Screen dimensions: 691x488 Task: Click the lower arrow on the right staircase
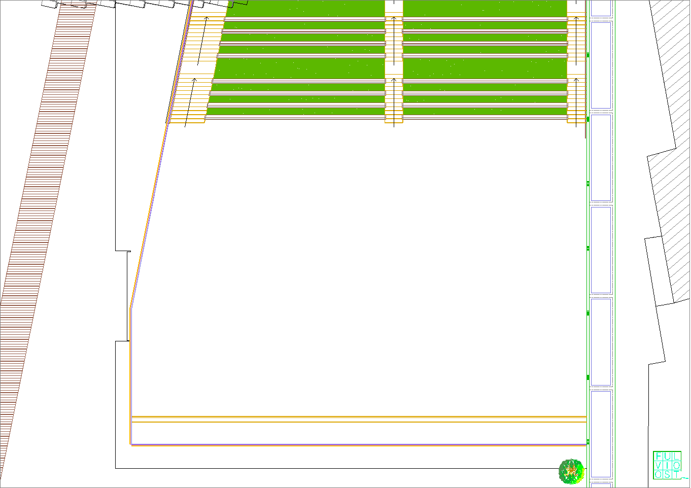(576, 101)
